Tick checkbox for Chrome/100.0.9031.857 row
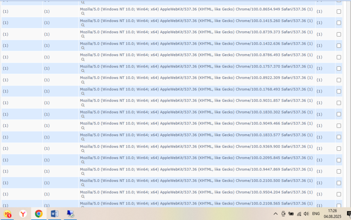The image size is (351, 220). 339,103
